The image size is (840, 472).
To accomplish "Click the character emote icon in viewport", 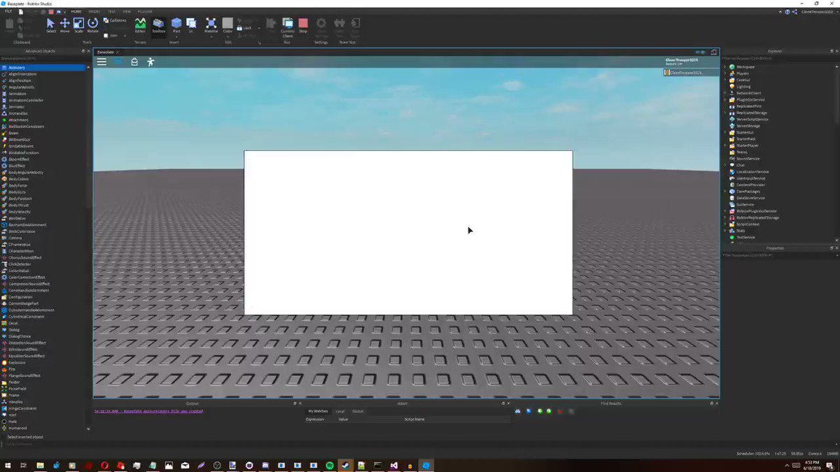I will pos(150,62).
